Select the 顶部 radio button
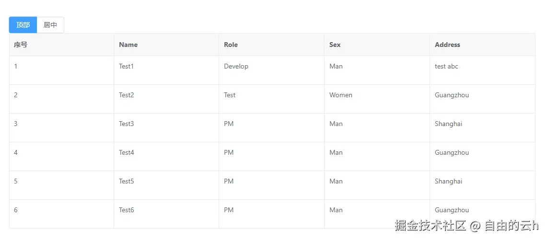The height and width of the screenshot is (240, 547). (x=23, y=25)
